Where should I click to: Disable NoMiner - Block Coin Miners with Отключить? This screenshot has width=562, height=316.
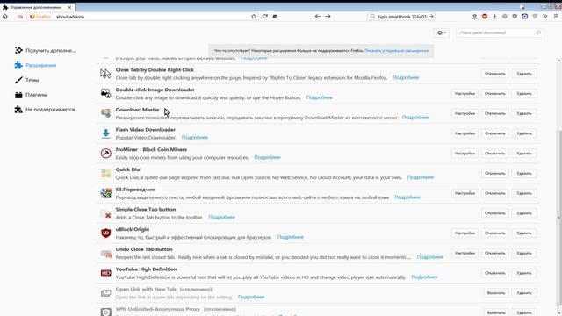click(x=494, y=154)
